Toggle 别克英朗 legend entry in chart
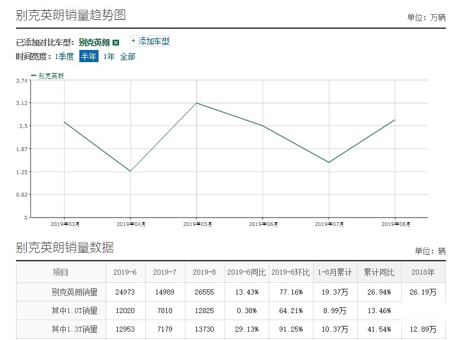Image resolution: width=460 pixels, height=340 pixels. tap(47, 76)
